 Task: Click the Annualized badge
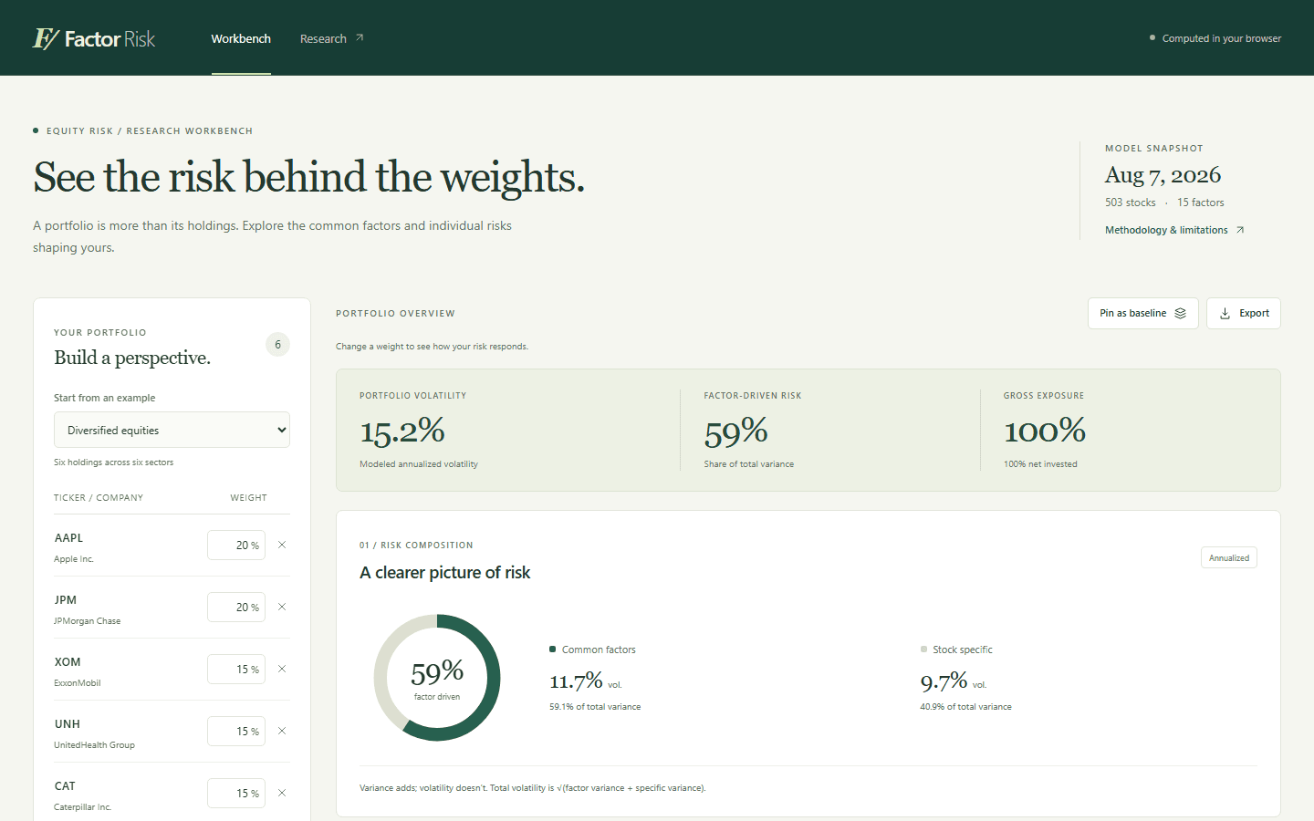point(1229,557)
